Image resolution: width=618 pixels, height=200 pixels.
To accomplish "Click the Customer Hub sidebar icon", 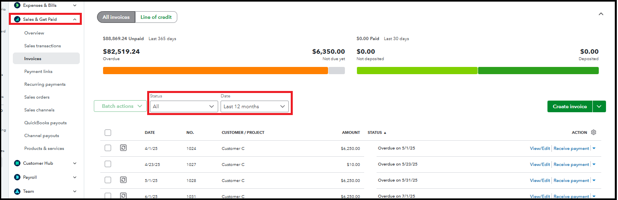I will (17, 163).
